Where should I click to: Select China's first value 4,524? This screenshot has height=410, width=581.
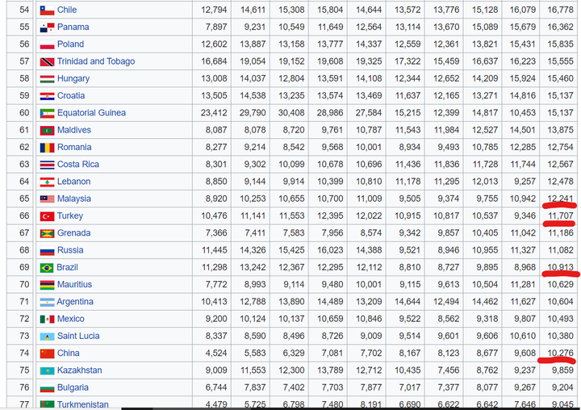pyautogui.click(x=216, y=354)
